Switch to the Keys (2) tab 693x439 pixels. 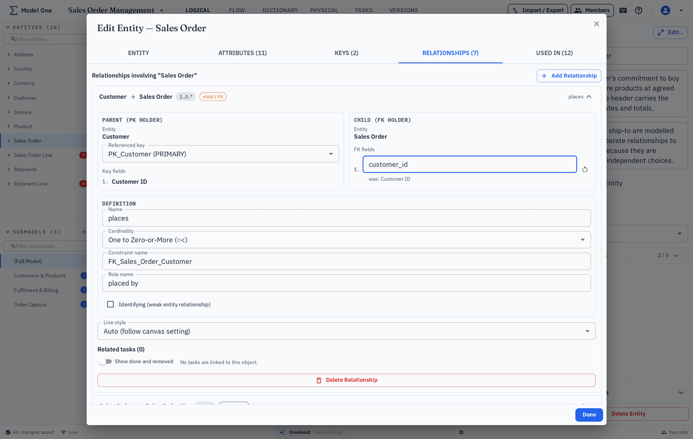click(x=346, y=53)
